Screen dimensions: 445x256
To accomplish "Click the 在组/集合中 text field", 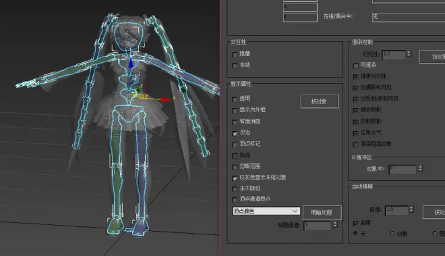I will click(x=409, y=17).
